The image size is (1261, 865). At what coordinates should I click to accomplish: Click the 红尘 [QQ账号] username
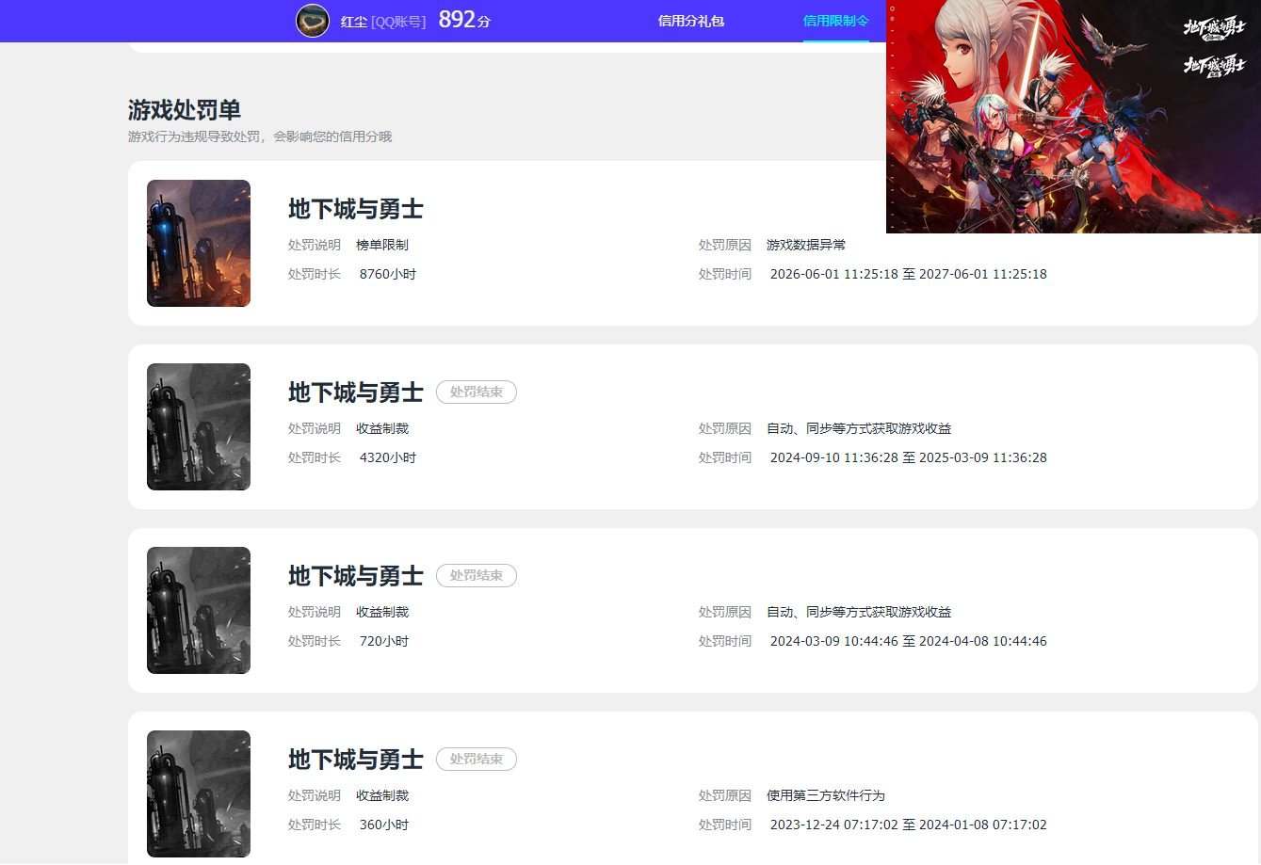382,21
